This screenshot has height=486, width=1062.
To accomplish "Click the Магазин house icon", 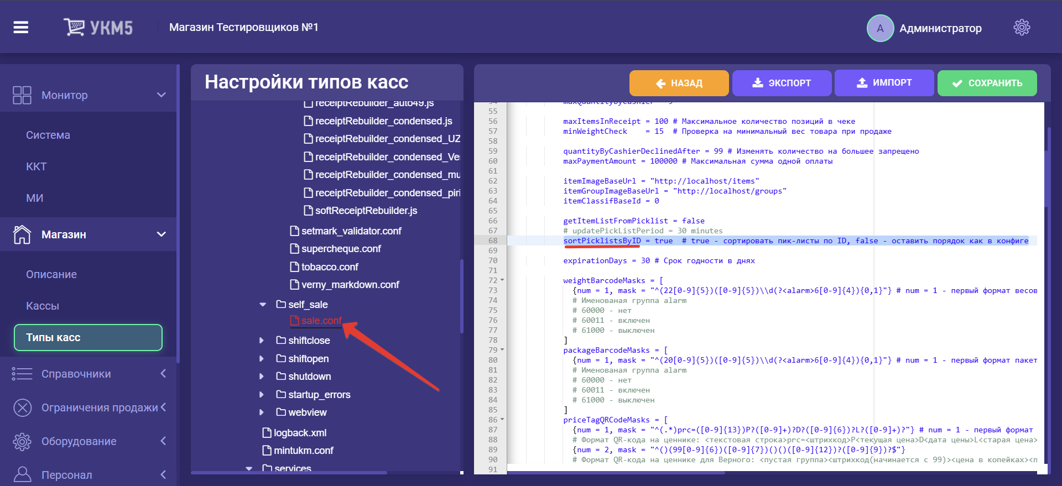I will tap(22, 234).
